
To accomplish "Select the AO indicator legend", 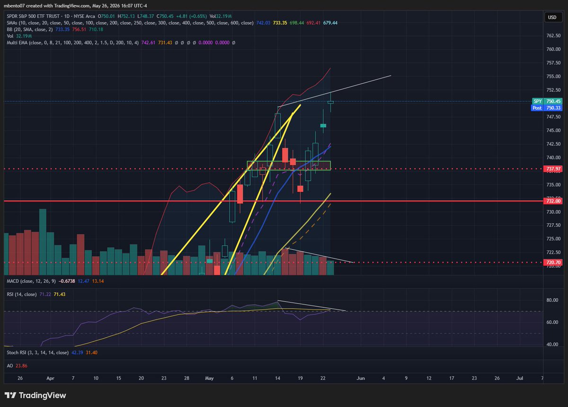I will pyautogui.click(x=9, y=365).
